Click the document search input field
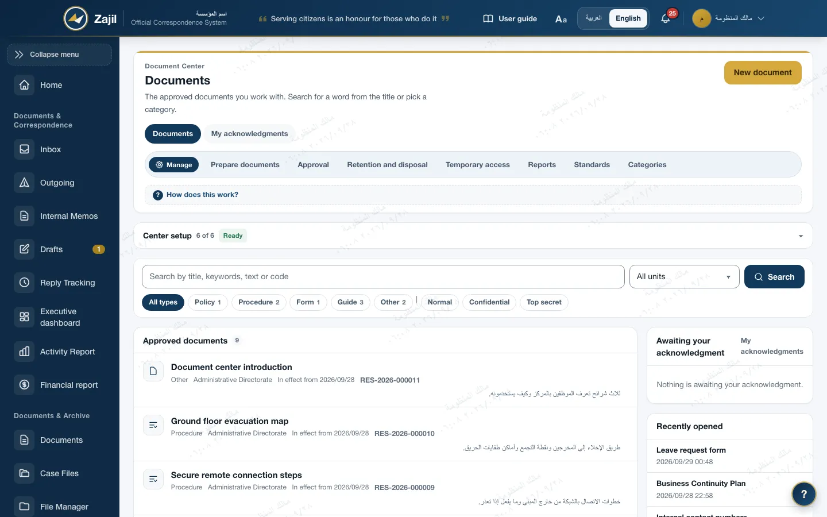 pyautogui.click(x=383, y=277)
